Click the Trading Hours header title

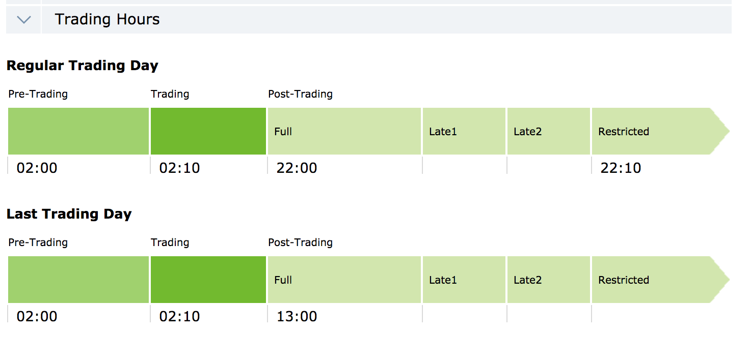pyautogui.click(x=107, y=20)
